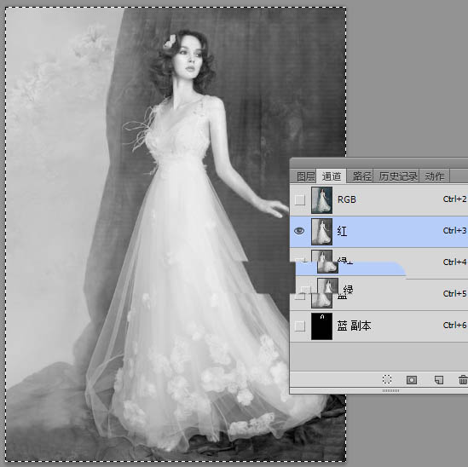Click the RGB channel thumbnail
The width and height of the screenshot is (468, 467).
tap(321, 200)
